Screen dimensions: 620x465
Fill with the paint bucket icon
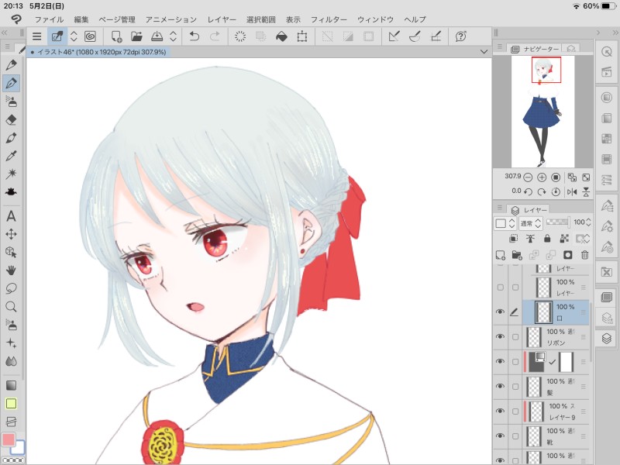(x=281, y=36)
